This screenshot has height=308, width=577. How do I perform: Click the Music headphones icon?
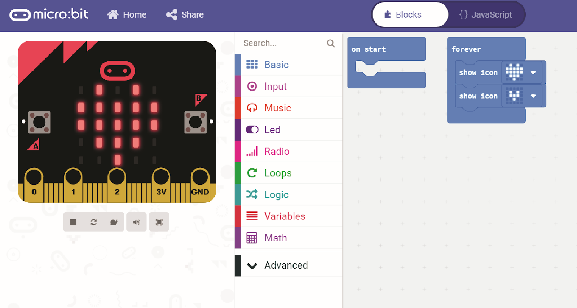(x=252, y=108)
